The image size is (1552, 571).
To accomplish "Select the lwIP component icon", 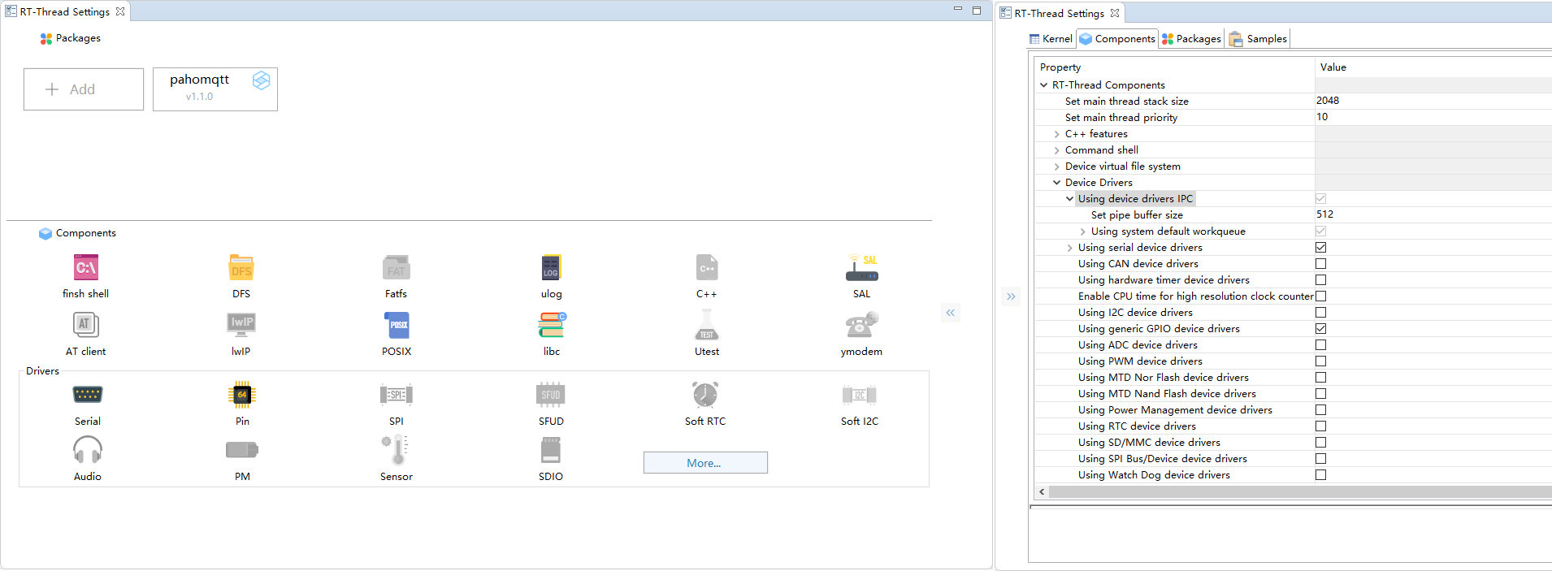I will point(241,325).
